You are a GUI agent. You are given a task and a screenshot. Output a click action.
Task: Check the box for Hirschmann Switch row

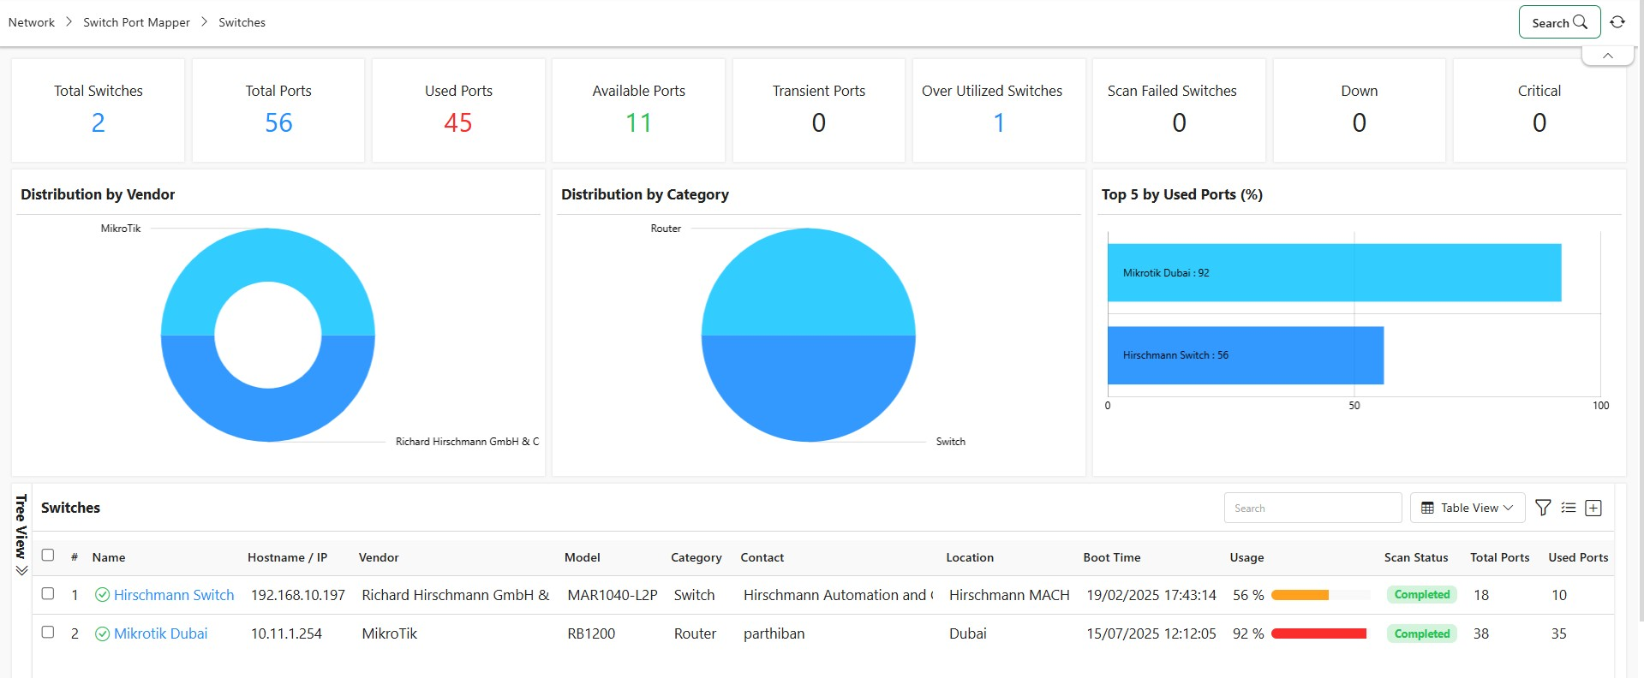click(x=48, y=594)
